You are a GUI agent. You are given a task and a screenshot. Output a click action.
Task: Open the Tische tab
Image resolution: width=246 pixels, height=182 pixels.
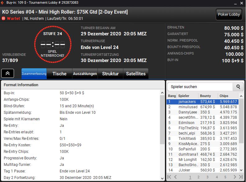tap(59, 74)
